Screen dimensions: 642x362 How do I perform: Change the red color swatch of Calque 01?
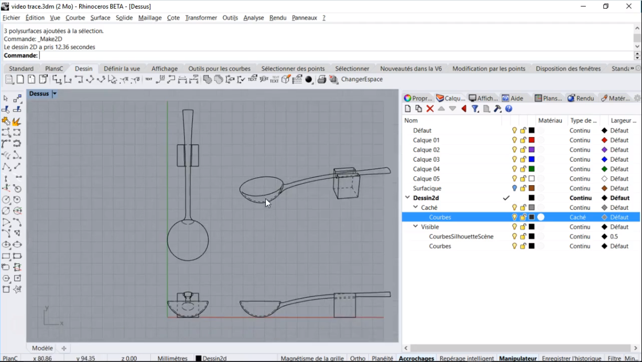pyautogui.click(x=532, y=140)
